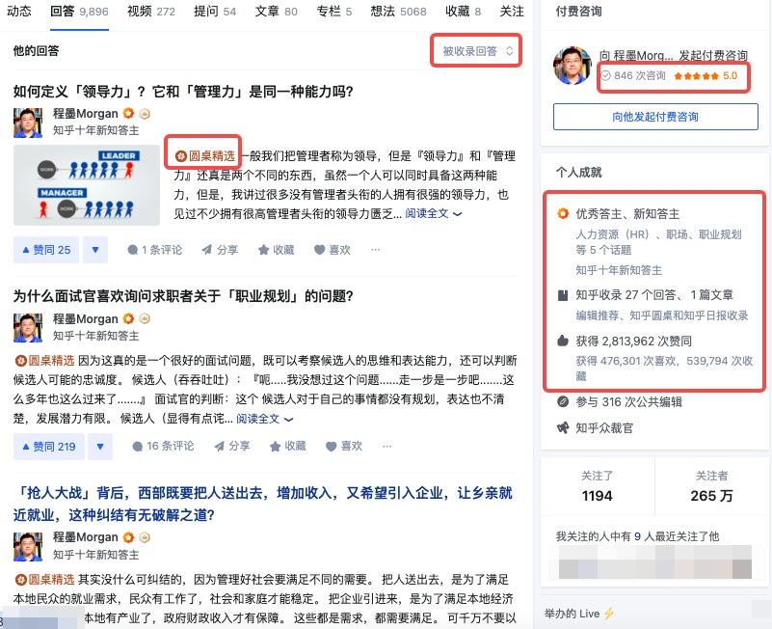Open 关注了 1194 following list
This screenshot has width=772, height=629.
point(598,486)
